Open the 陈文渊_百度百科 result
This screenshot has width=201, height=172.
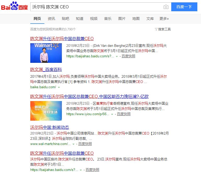coord(46,70)
